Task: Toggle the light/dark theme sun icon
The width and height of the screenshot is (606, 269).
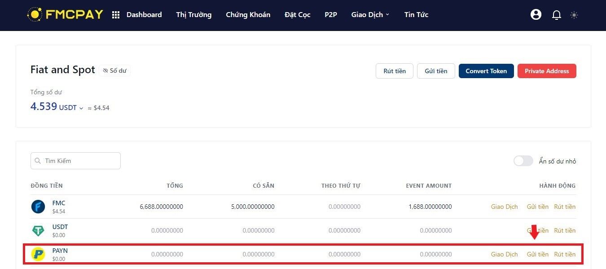Action: point(574,15)
